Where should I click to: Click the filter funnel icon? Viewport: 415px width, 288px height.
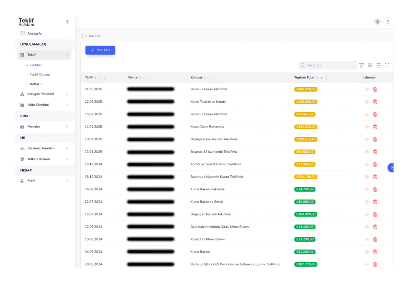pyautogui.click(x=362, y=65)
